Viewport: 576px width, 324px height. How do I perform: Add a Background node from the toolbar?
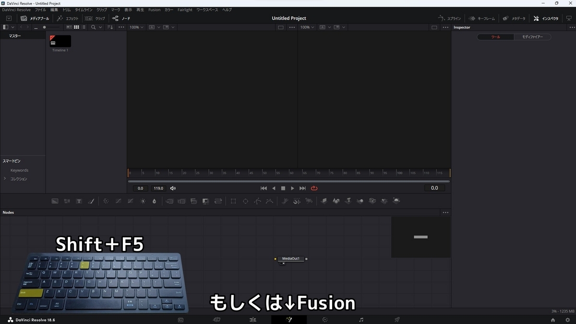[x=54, y=201]
